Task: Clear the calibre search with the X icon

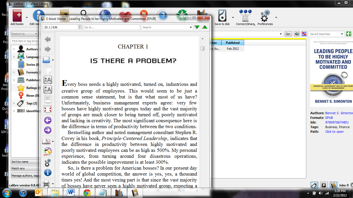Action: (x=297, y=34)
